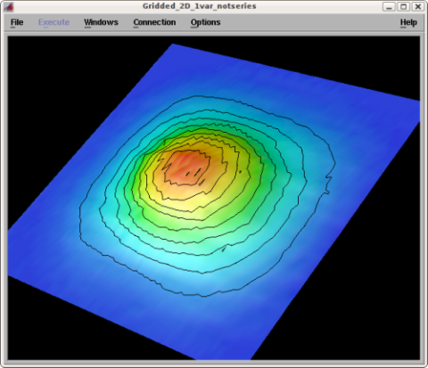The width and height of the screenshot is (428, 368).
Task: Open the Options menu
Action: click(206, 22)
